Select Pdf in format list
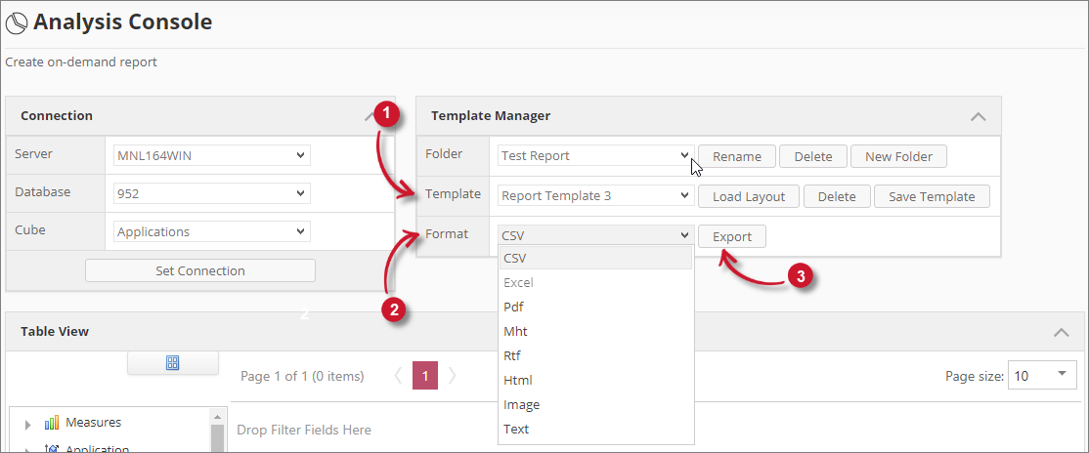 point(596,307)
